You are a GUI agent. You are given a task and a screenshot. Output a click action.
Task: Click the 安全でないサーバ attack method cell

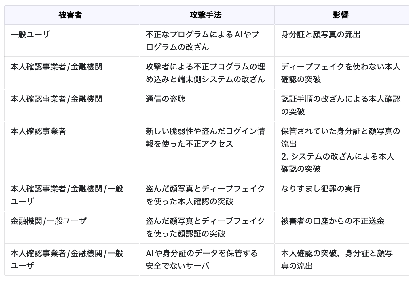202,259
